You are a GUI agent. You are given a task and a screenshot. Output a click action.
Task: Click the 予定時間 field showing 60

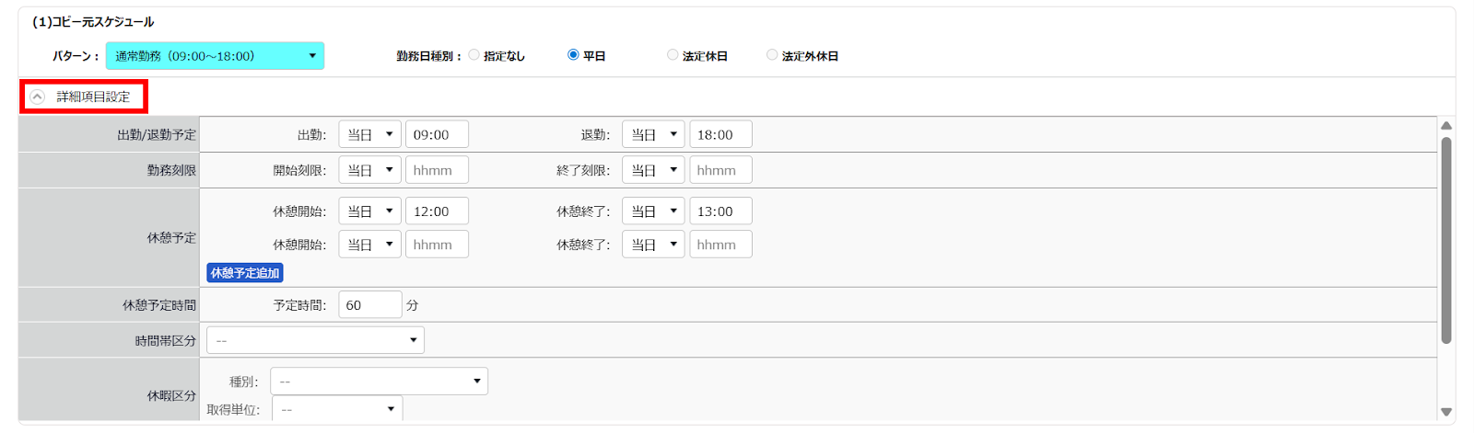(x=370, y=304)
